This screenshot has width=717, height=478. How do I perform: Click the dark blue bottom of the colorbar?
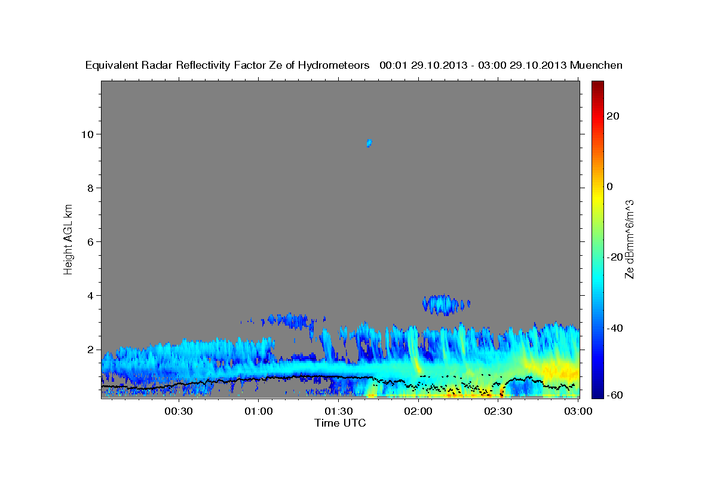pos(597,393)
